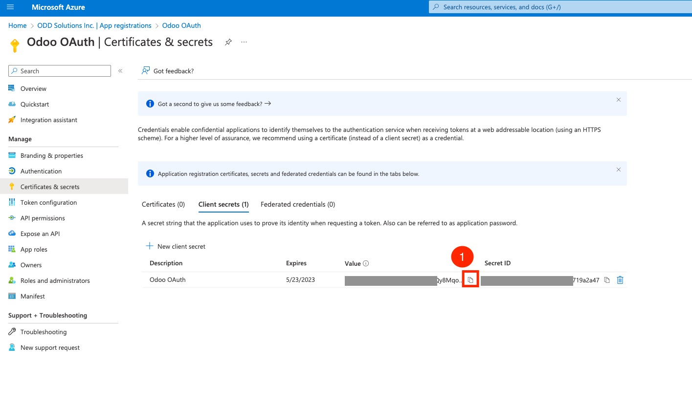This screenshot has height=406, width=692.
Task: Open Troubleshooting page
Action: click(44, 332)
